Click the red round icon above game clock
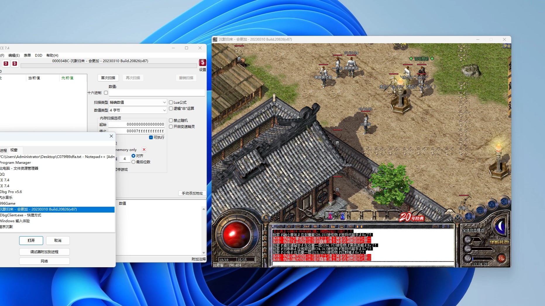Viewport: 545px width, 306px height. (501, 258)
